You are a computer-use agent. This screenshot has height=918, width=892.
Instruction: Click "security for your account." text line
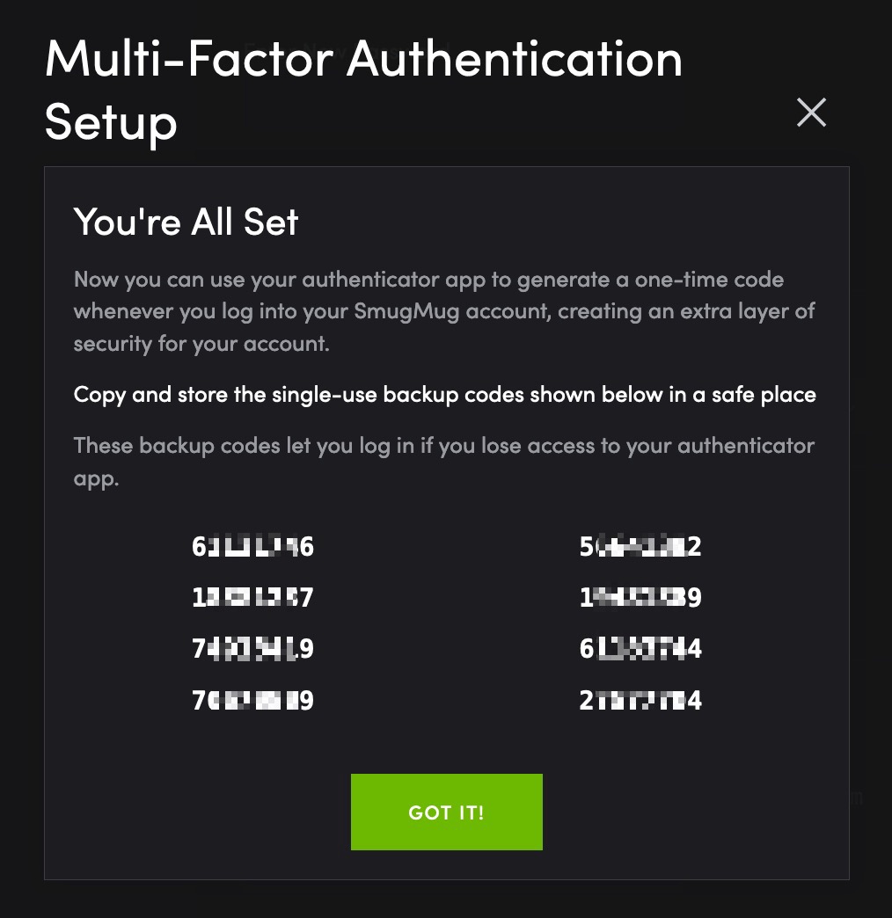click(x=201, y=343)
